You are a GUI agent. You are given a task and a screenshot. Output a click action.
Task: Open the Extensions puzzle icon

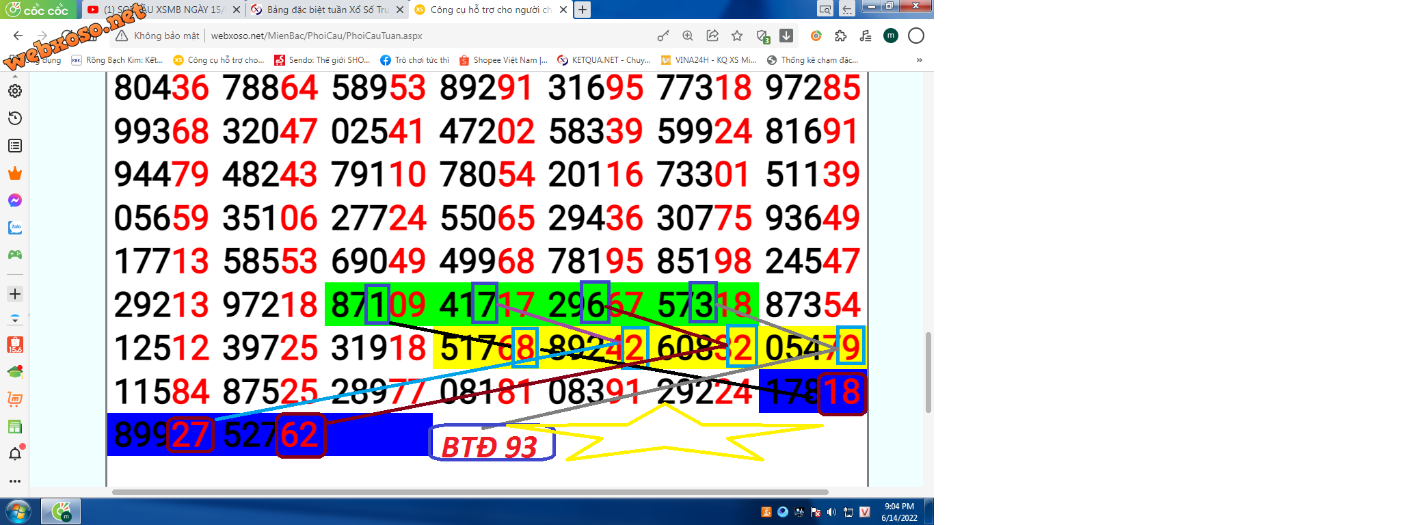point(841,36)
